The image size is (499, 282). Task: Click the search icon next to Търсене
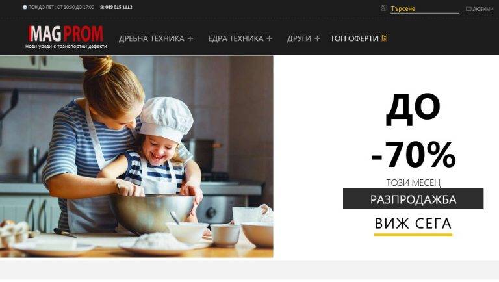click(383, 8)
